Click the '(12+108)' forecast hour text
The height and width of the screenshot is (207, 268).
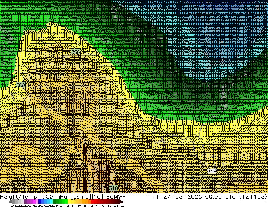coord(253,197)
